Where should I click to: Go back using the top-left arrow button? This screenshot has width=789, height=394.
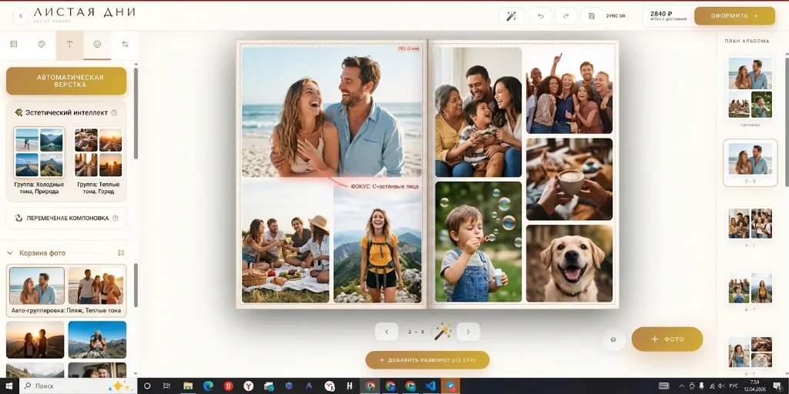19,15
